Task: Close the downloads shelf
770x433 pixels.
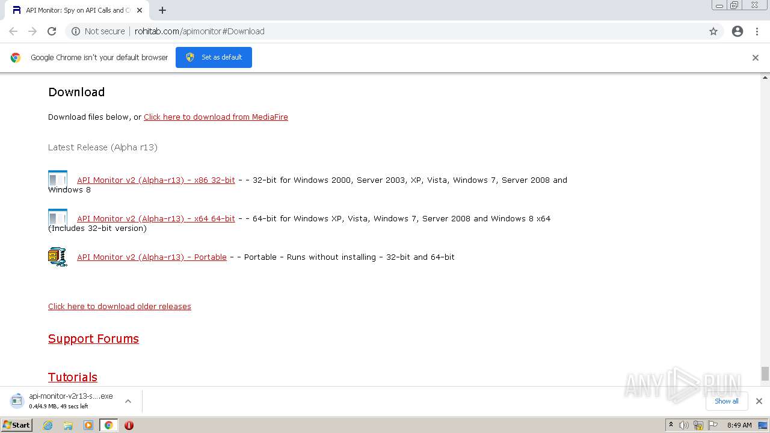Action: pyautogui.click(x=759, y=401)
